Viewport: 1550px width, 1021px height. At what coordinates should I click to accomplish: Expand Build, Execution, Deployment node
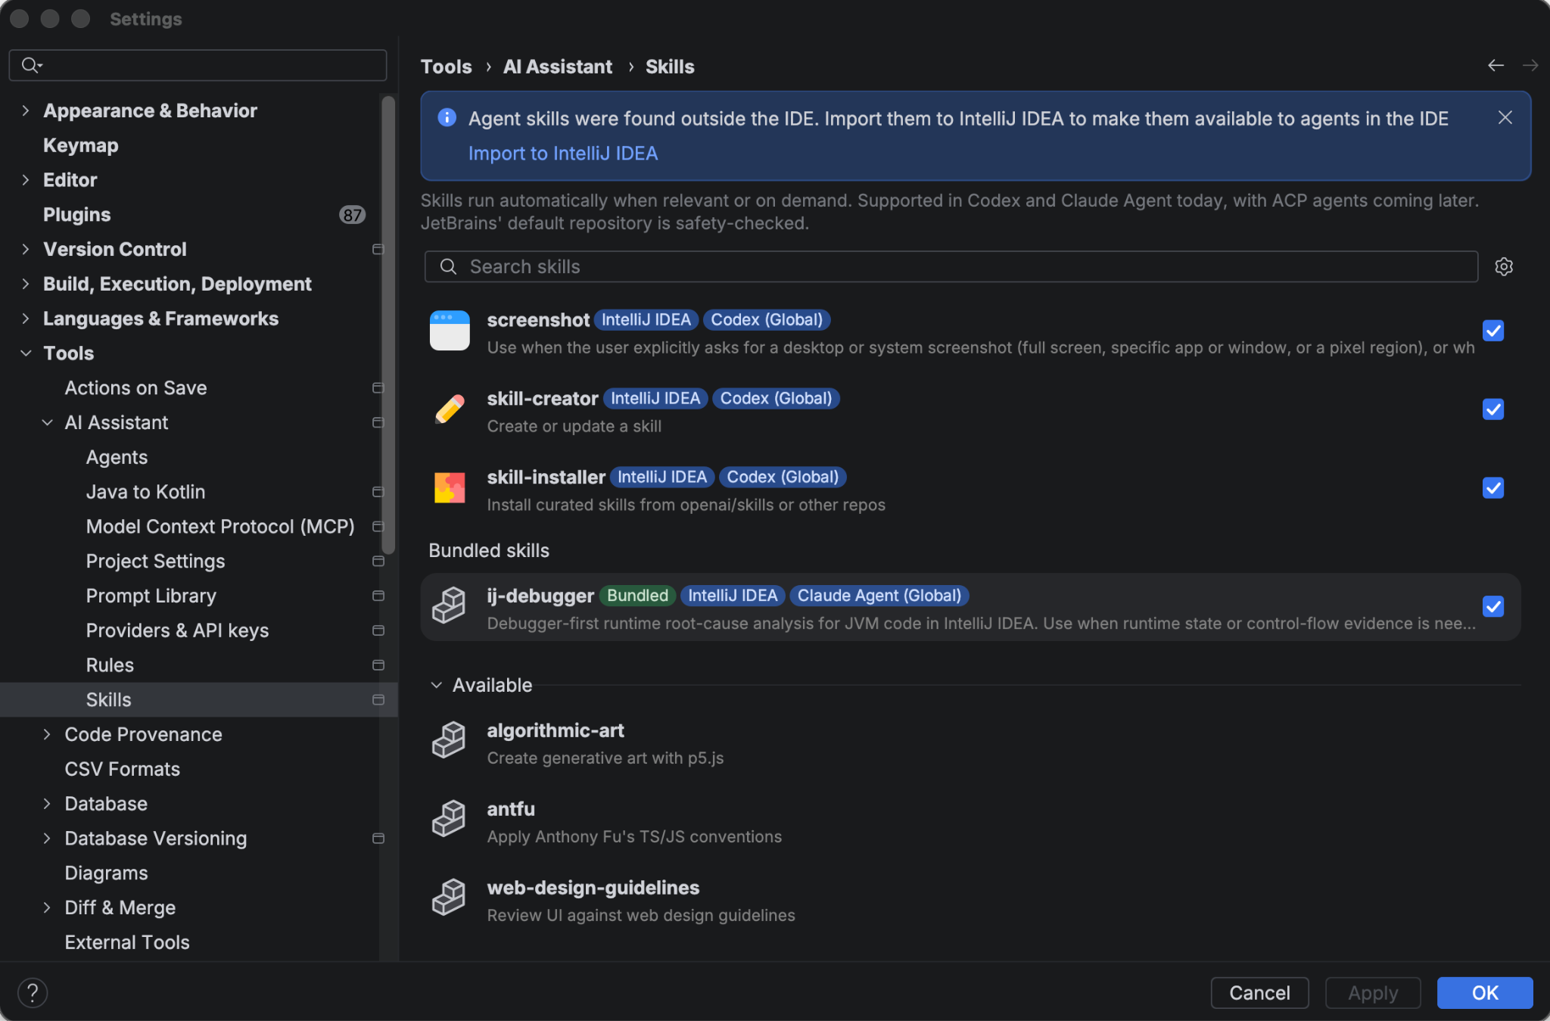[26, 284]
